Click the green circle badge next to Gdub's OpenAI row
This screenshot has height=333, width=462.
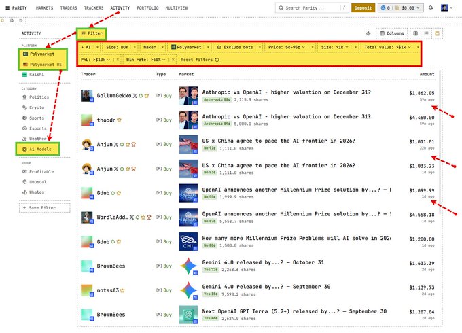click(113, 193)
